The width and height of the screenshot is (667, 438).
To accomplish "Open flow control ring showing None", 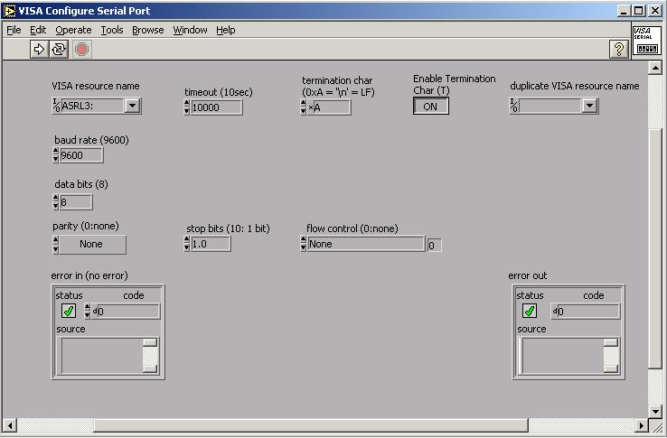I will click(x=365, y=244).
